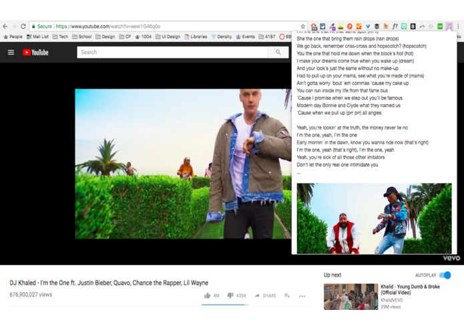
Task: Open the black B extension icon
Action: coord(413,26)
